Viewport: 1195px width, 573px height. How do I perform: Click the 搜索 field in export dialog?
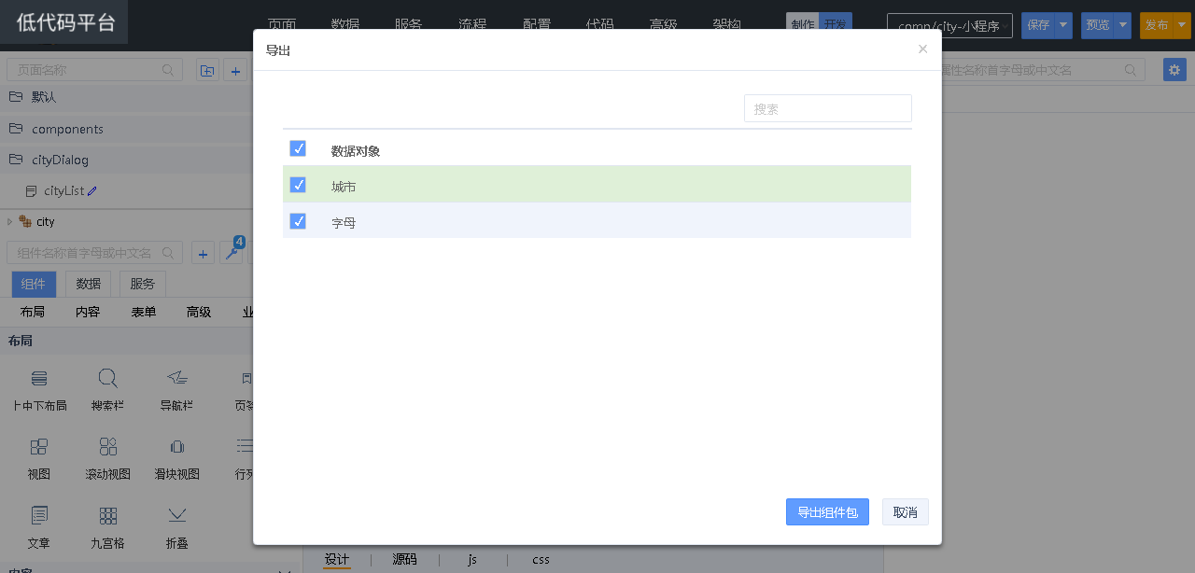pyautogui.click(x=827, y=108)
